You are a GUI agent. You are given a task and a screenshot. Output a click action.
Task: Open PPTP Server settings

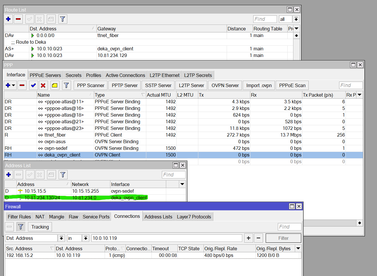click(x=125, y=85)
